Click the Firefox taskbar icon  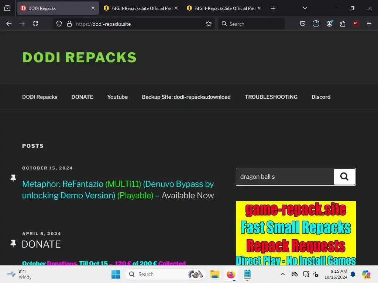[231, 274]
